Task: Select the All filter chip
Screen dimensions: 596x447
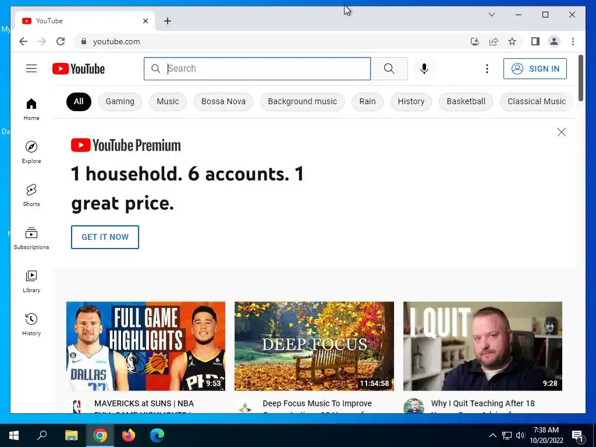Action: tap(79, 101)
